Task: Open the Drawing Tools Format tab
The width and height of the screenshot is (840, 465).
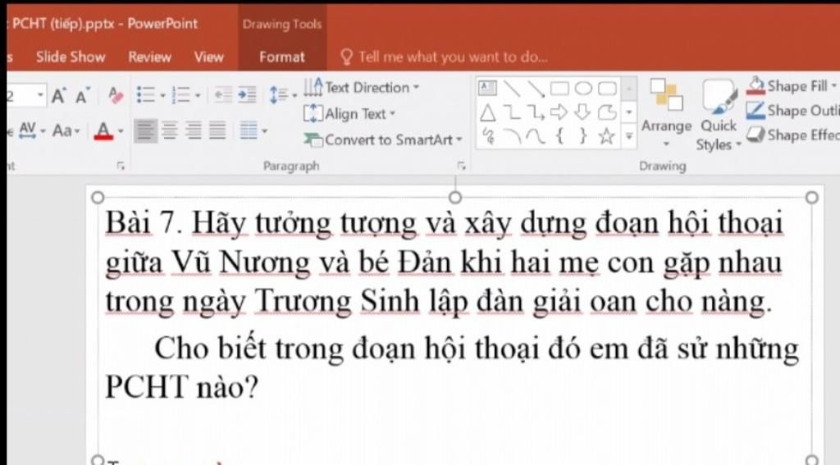Action: point(282,57)
